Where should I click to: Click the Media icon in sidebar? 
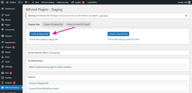pos(2,20)
